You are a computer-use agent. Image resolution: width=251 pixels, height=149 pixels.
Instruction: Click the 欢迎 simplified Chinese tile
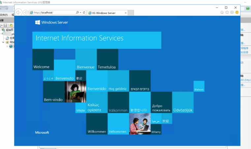tap(167, 118)
